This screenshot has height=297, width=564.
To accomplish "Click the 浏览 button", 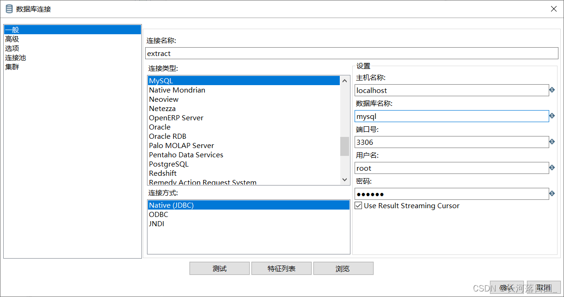I will coord(343,268).
